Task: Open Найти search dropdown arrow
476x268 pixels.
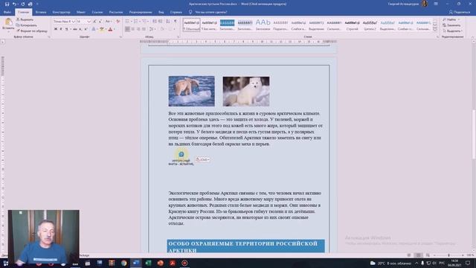Action: pos(459,19)
